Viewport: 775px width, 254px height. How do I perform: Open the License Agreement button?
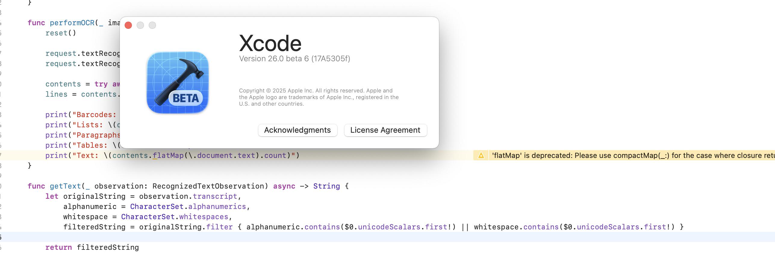tap(385, 130)
